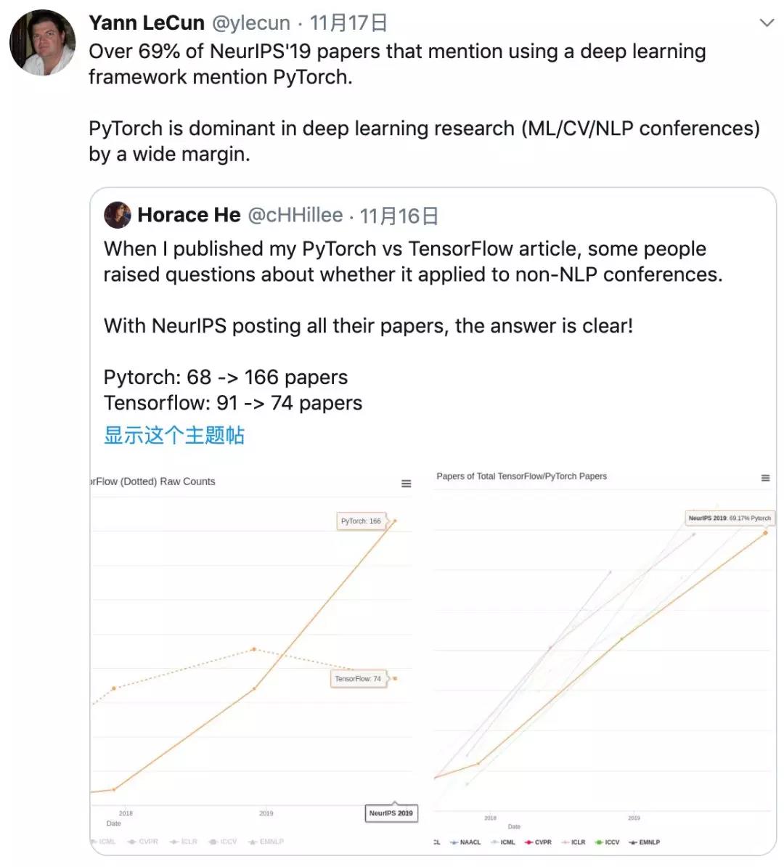The image size is (784, 867).
Task: Click the PyTorch: 166 data point
Action: click(x=395, y=521)
